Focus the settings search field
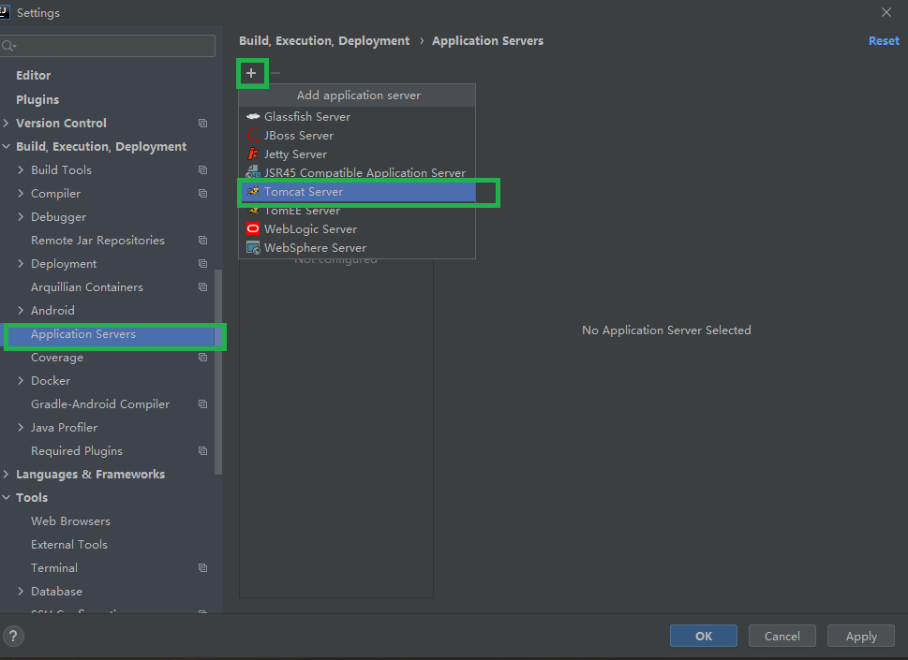Screen dimensions: 908x660 [x=108, y=46]
